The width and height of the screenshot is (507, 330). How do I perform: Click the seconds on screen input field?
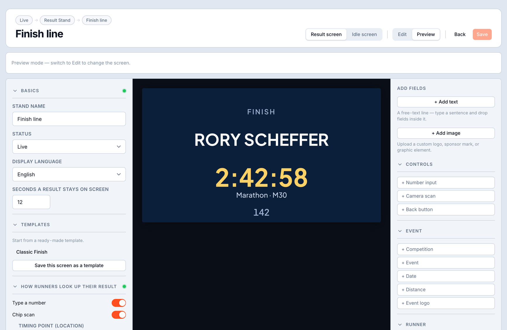click(31, 202)
